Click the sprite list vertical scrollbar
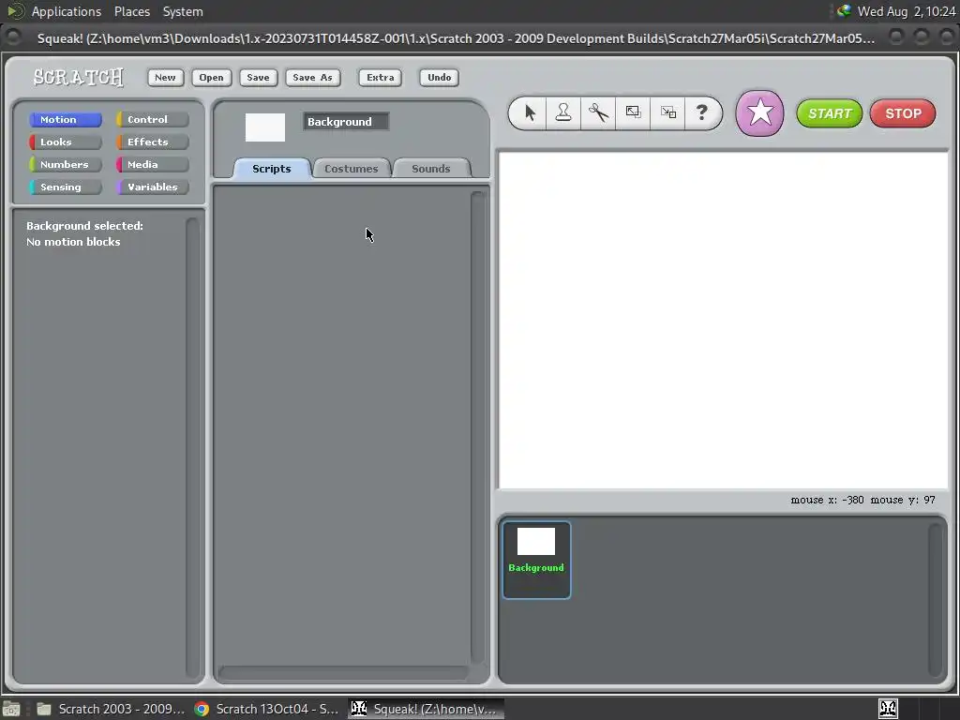Screen dimensions: 960x720 [935, 599]
